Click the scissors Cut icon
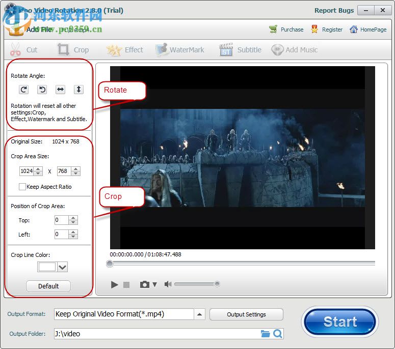Viewport: 395px width, 349px height. tap(15, 49)
